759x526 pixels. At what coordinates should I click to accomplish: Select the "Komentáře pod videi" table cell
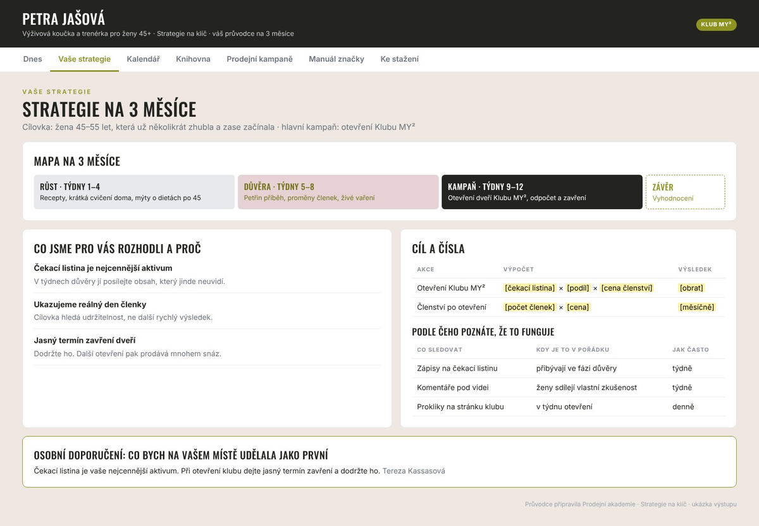click(x=453, y=388)
